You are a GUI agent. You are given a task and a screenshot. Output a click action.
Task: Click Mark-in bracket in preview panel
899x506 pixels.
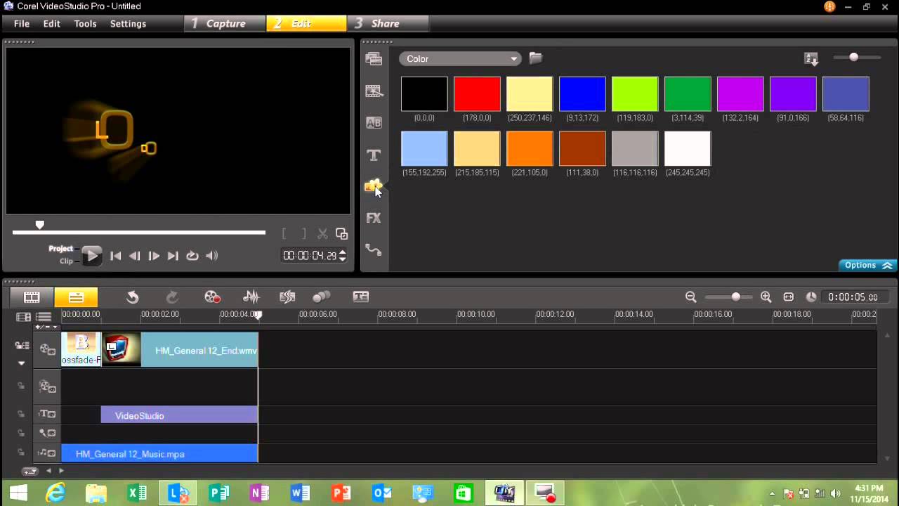tap(284, 233)
